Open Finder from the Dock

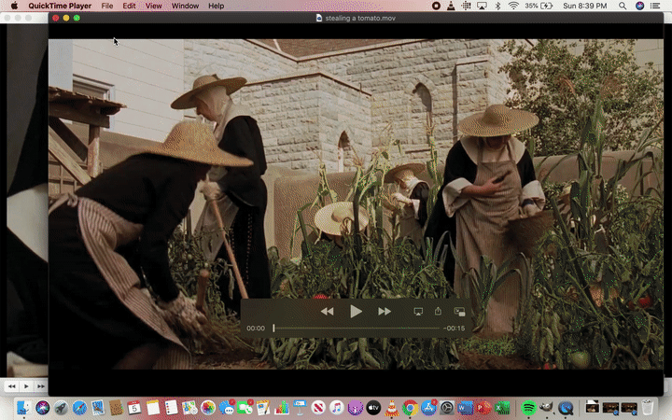(24, 407)
